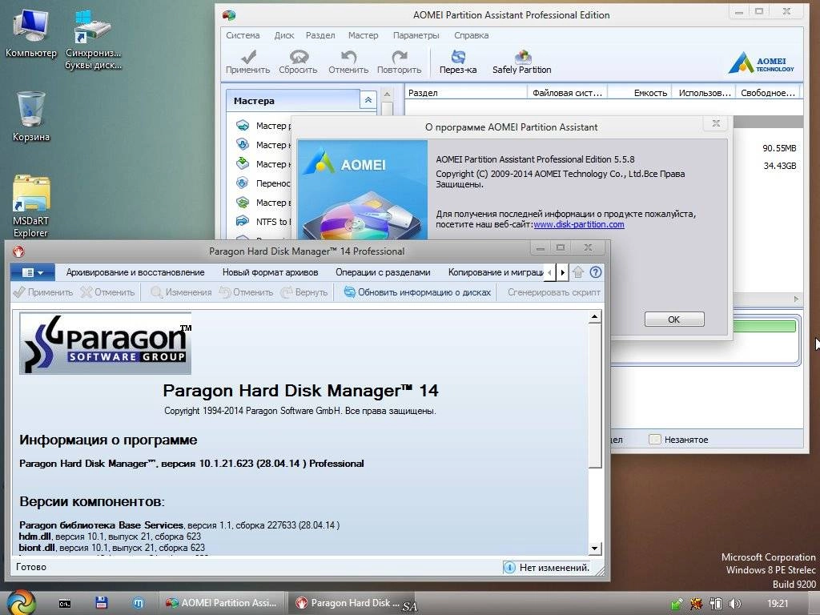
Task: Open Компьютер desktop icon
Action: [x=31, y=33]
